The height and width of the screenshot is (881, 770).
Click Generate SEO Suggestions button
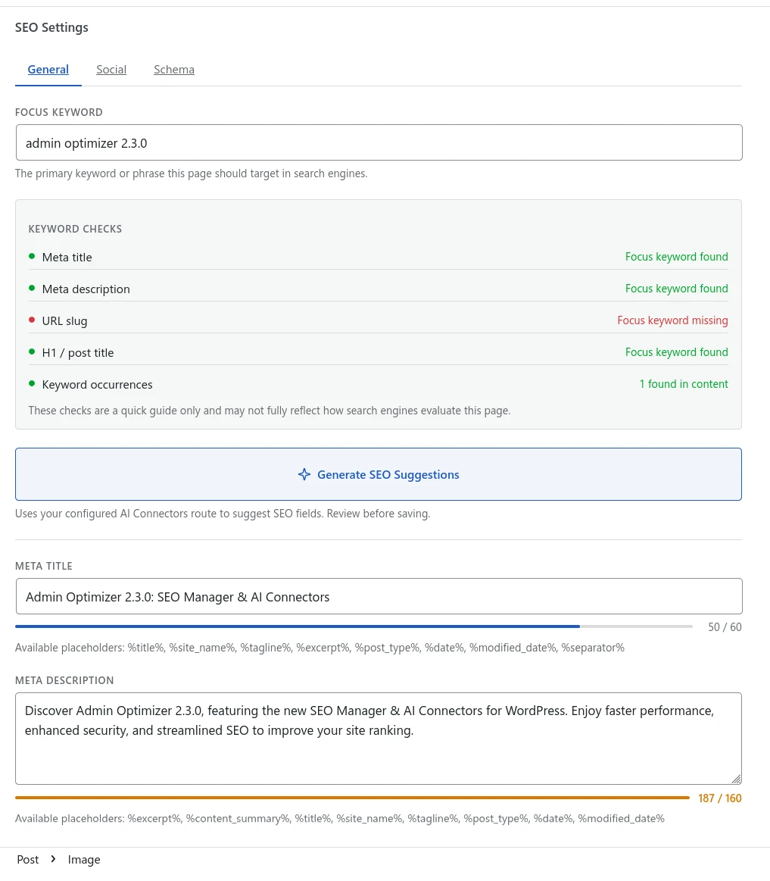click(379, 474)
